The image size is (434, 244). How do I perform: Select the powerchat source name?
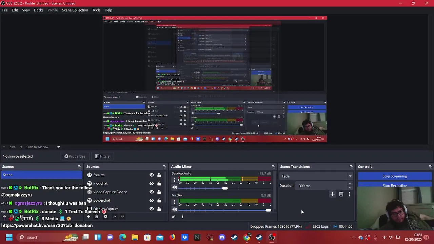pos(102,200)
